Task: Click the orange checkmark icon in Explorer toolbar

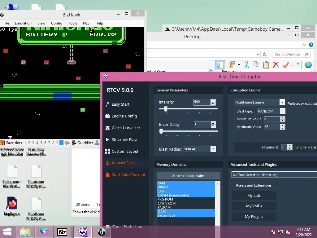Action: click(286, 65)
